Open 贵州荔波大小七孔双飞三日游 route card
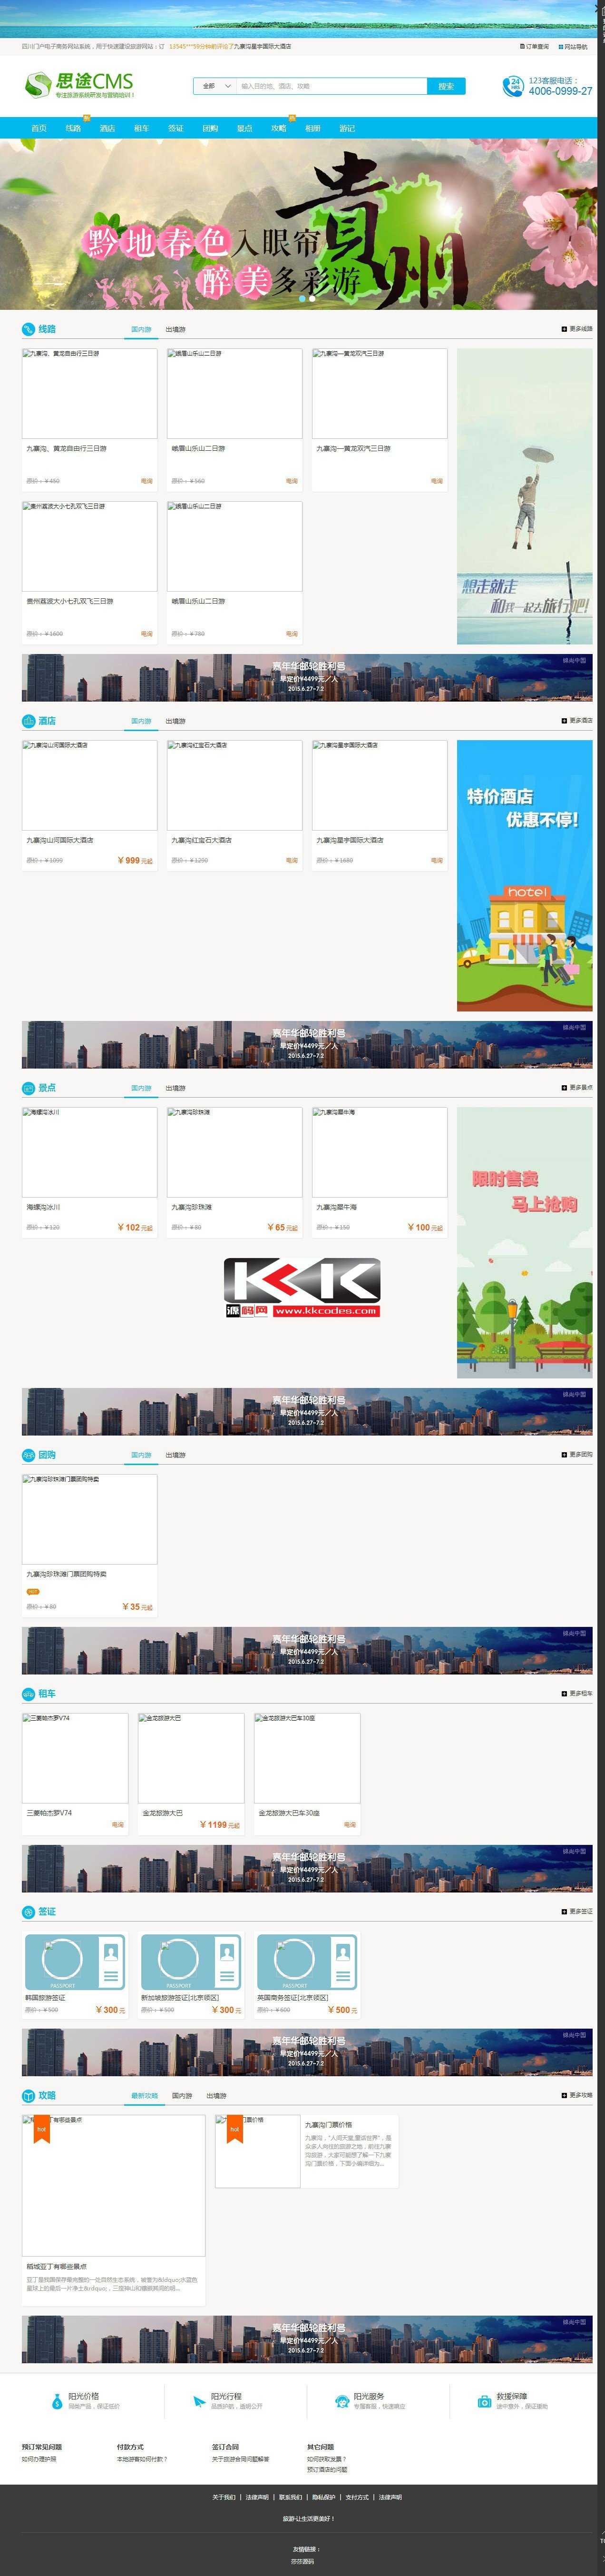This screenshot has height=2576, width=605. (x=90, y=572)
